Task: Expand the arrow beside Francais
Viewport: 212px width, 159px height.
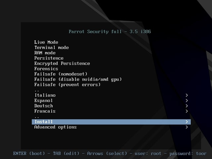Action: point(187,111)
